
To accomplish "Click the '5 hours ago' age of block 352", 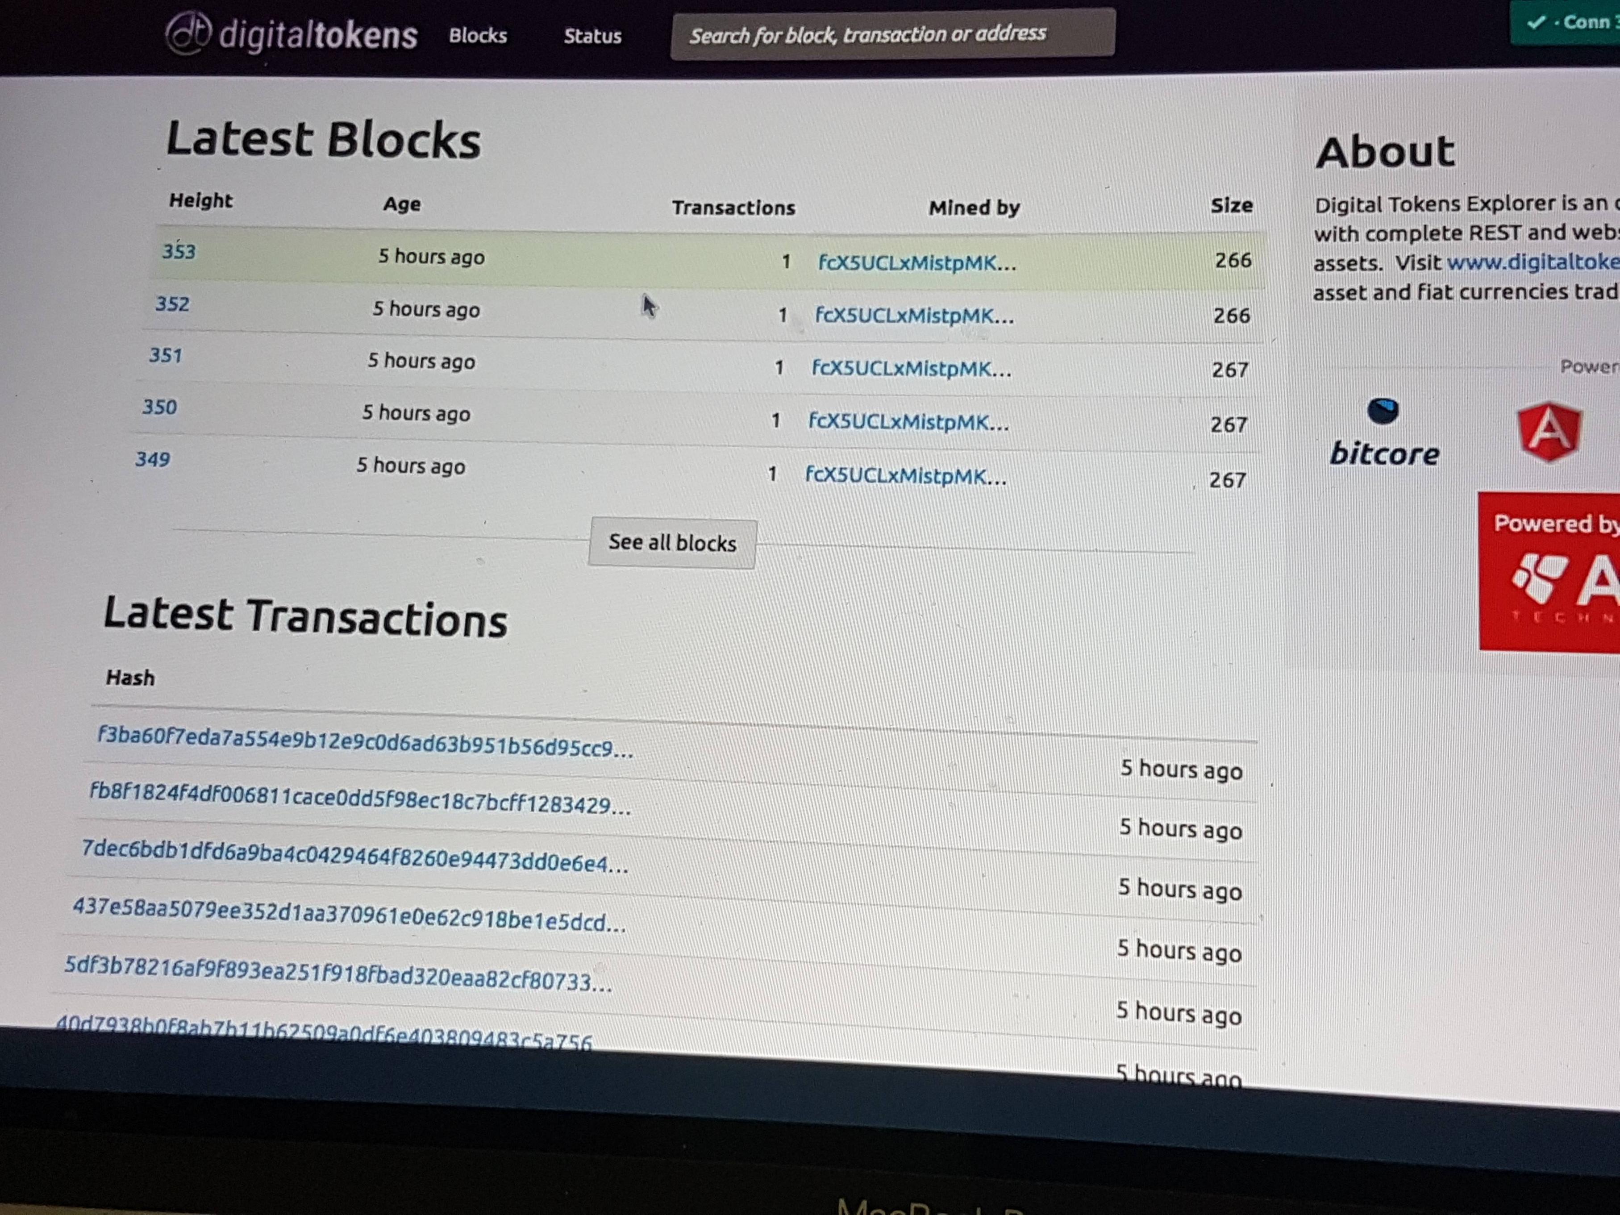I will (426, 309).
